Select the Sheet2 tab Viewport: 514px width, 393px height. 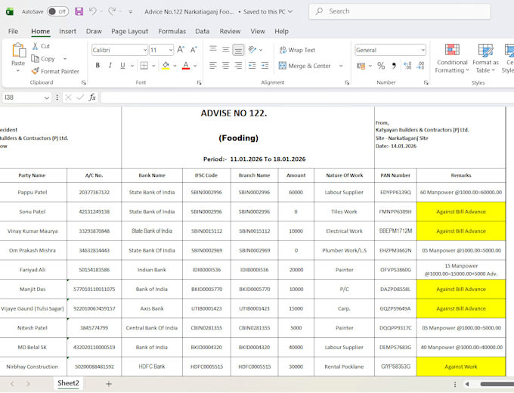tap(68, 383)
